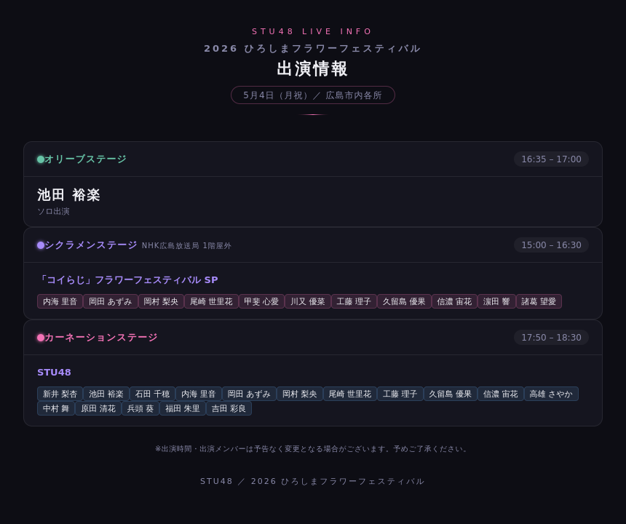Select the 高雄 さやか member tag
Screen dimensions: 626x524
pos(551,394)
